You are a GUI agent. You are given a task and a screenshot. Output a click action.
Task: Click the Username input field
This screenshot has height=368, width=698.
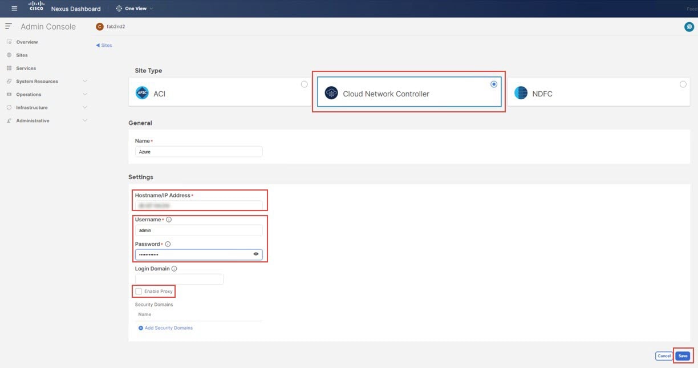[198, 230]
